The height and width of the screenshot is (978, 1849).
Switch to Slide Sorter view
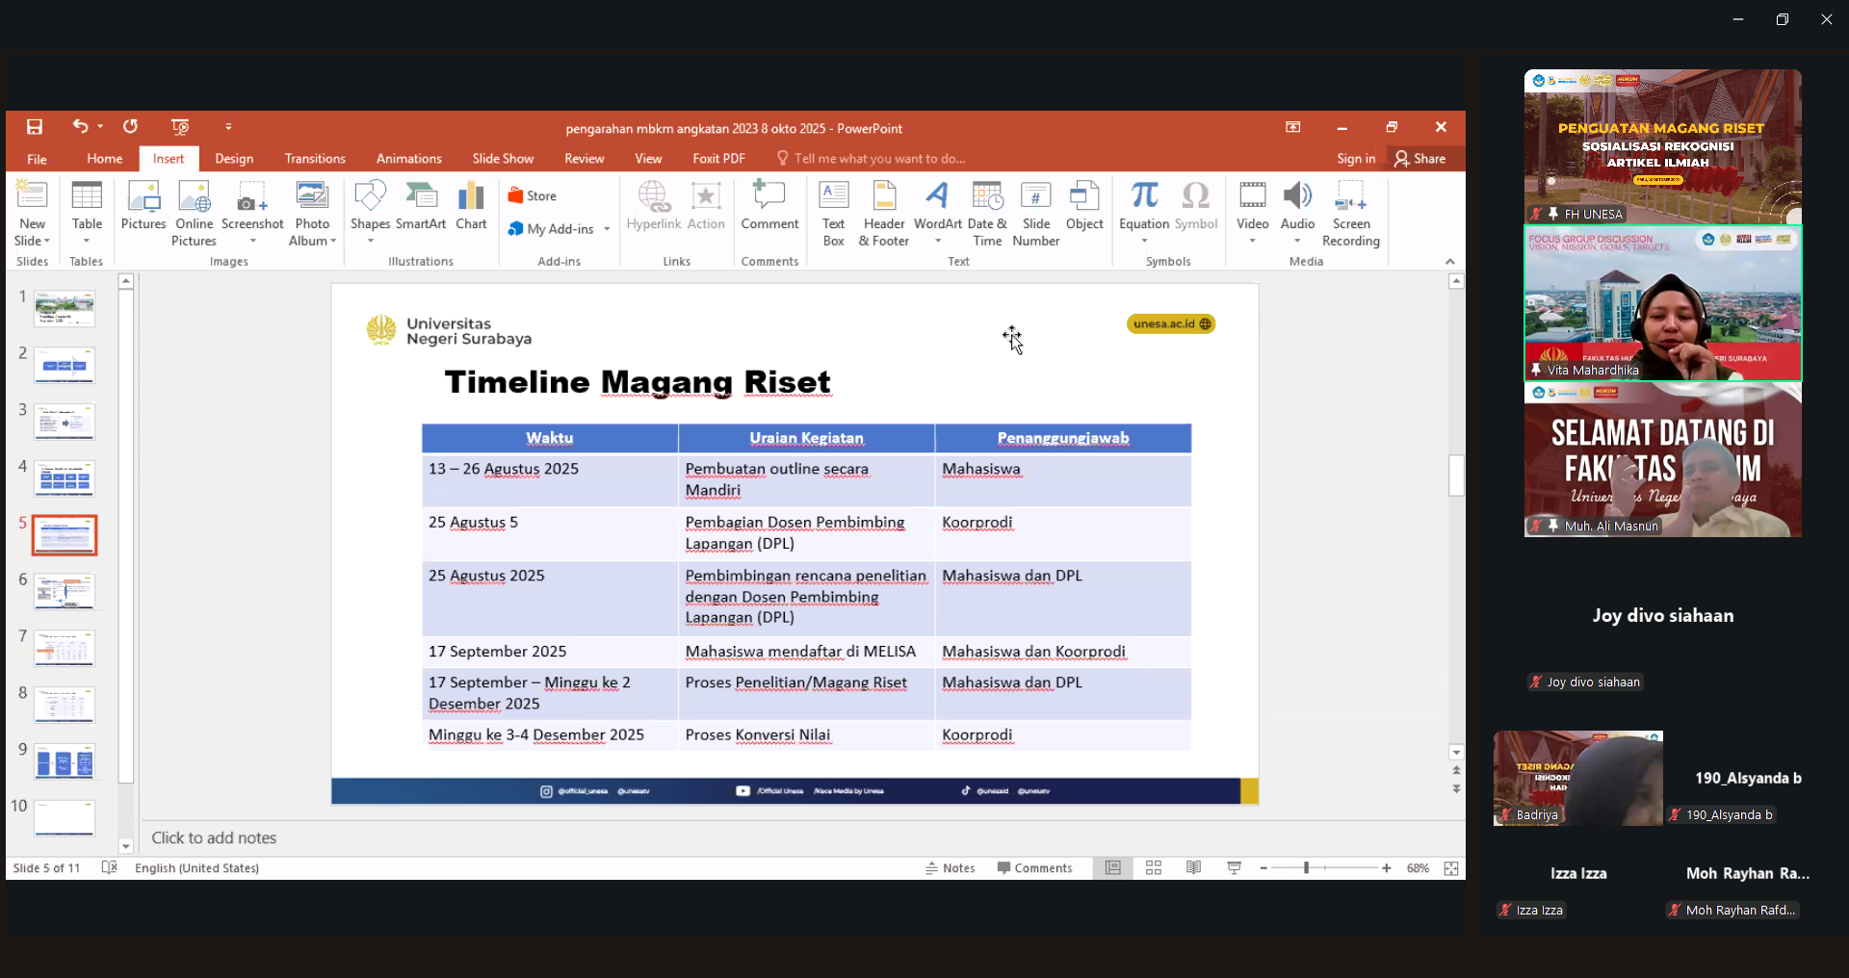point(1154,868)
